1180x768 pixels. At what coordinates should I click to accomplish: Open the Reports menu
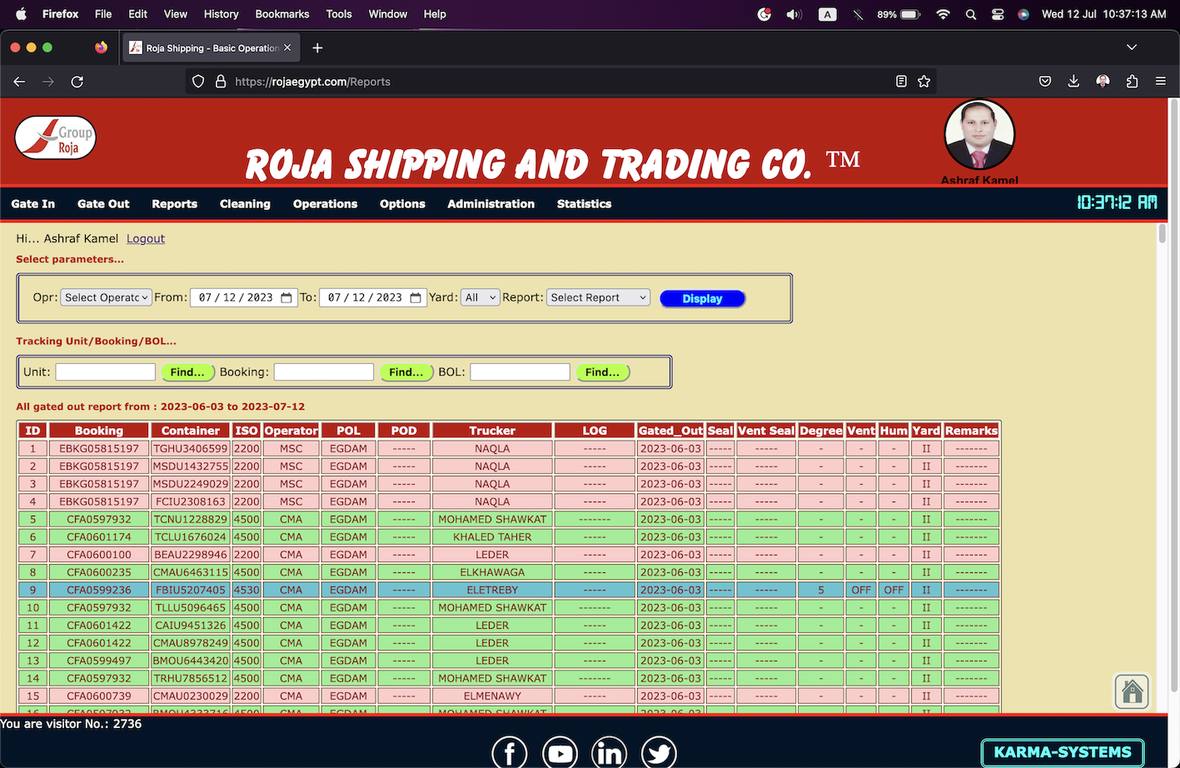174,203
